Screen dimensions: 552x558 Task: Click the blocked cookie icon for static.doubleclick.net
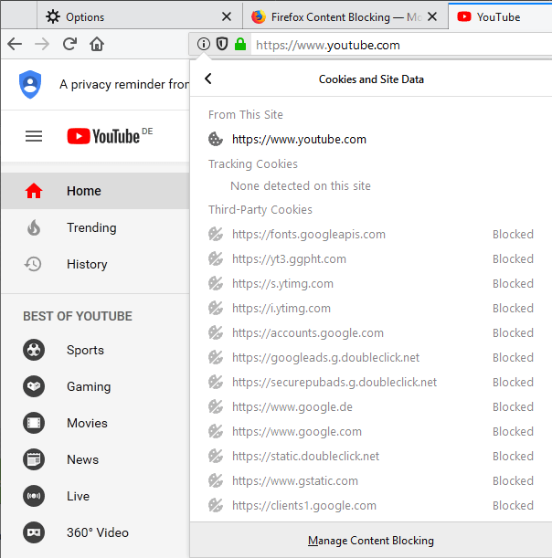(216, 456)
